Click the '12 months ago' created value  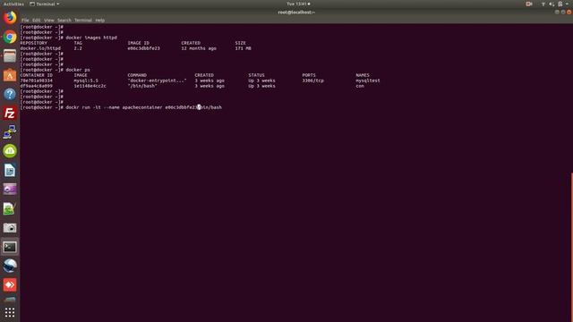pyautogui.click(x=199, y=48)
